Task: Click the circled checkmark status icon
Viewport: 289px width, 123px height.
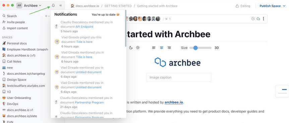Action: pyautogui.click(x=253, y=18)
